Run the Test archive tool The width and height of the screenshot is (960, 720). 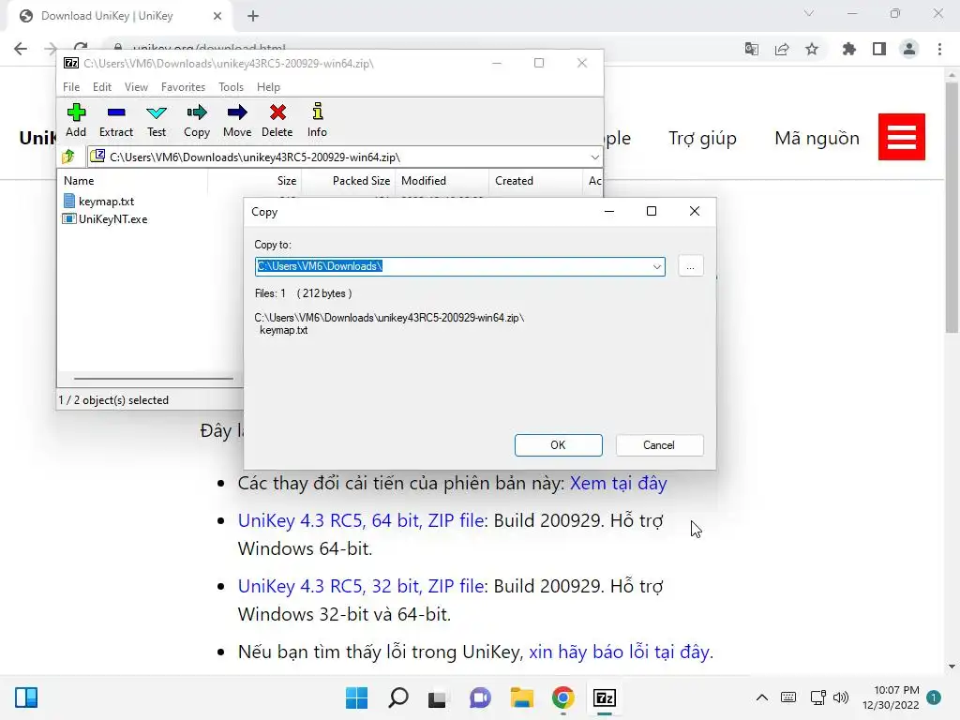coord(157,120)
